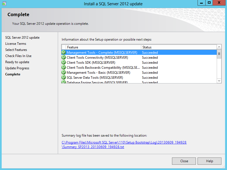Open the summary log file link
227x170 pixels.
124,144
